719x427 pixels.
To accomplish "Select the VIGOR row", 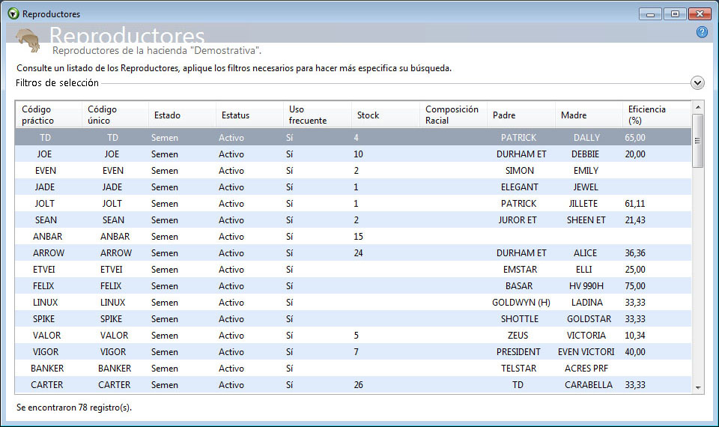I will 353,352.
